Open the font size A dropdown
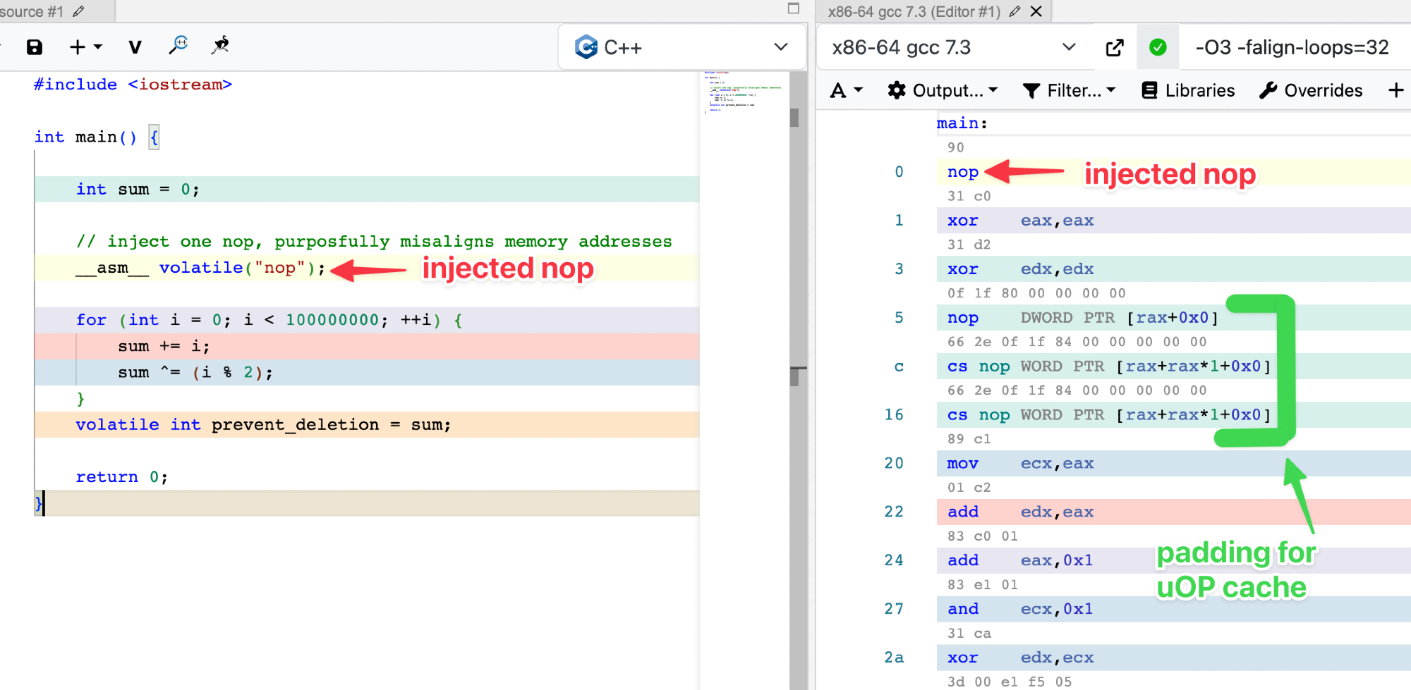Image resolution: width=1411 pixels, height=690 pixels. [x=847, y=90]
